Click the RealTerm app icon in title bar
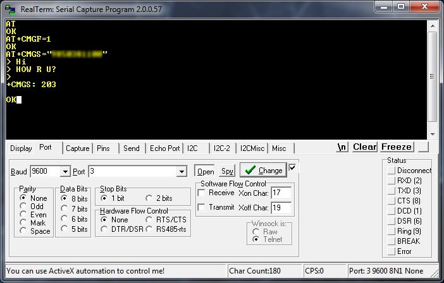The height and width of the screenshot is (283, 444). click(x=11, y=9)
